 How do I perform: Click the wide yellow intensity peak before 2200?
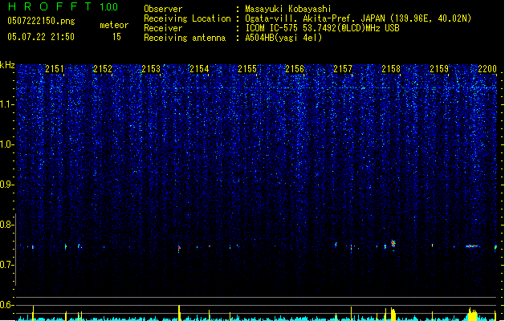472,315
